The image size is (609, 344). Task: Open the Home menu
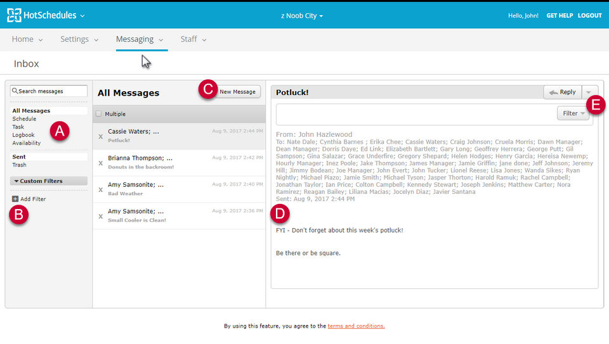click(27, 39)
